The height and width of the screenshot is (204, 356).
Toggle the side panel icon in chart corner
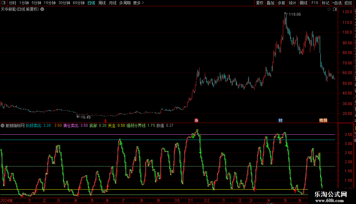335,9
